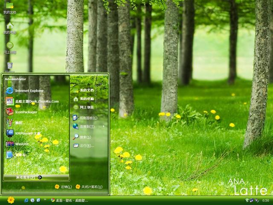This screenshot has width=273, height=205.
Task: Open 控制面板(C) in the Start menu
Action: coord(88,118)
